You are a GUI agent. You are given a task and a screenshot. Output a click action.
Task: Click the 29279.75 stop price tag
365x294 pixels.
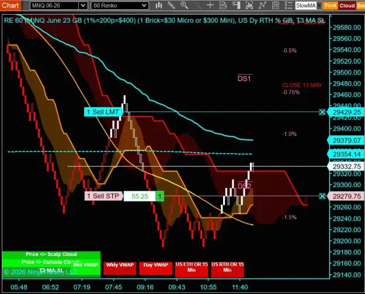pyautogui.click(x=346, y=196)
